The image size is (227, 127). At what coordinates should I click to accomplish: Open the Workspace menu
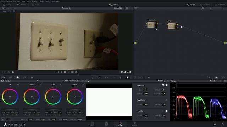click(x=56, y=1)
